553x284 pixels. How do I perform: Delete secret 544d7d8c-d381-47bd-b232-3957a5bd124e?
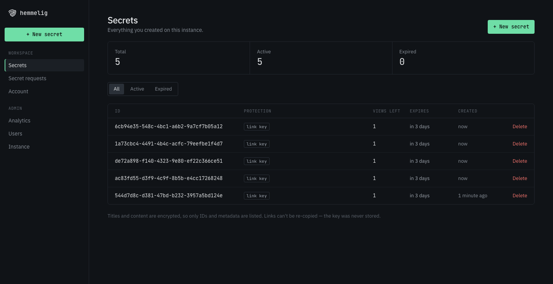click(x=520, y=196)
